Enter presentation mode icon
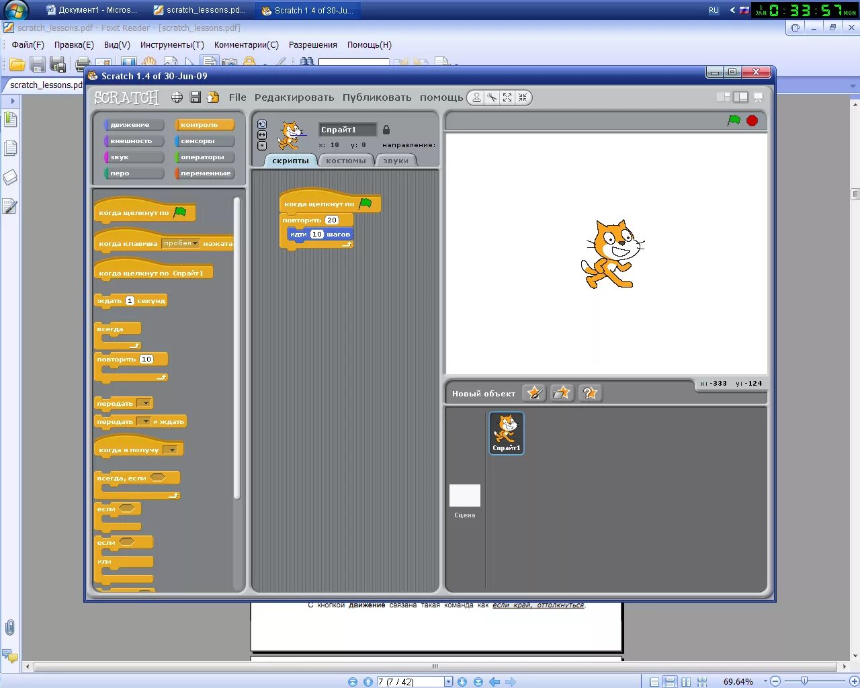 tap(759, 97)
